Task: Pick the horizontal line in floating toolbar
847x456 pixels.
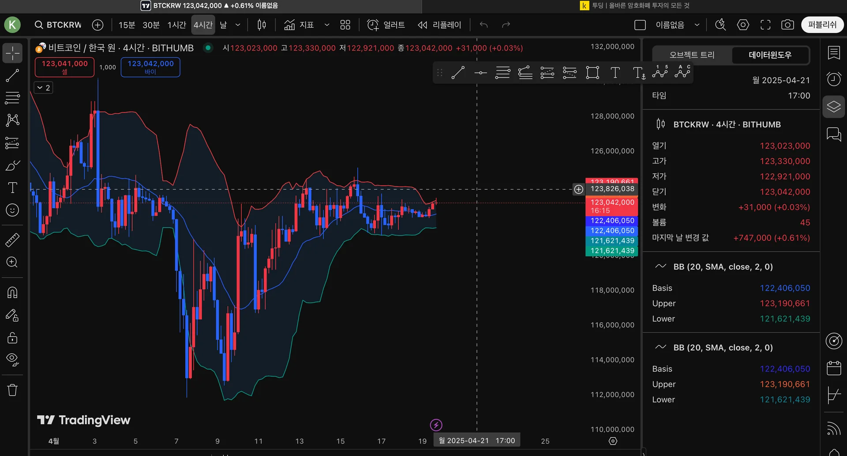Action: [480, 73]
